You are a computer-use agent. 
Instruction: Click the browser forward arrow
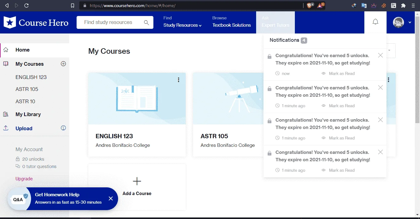(x=17, y=6)
